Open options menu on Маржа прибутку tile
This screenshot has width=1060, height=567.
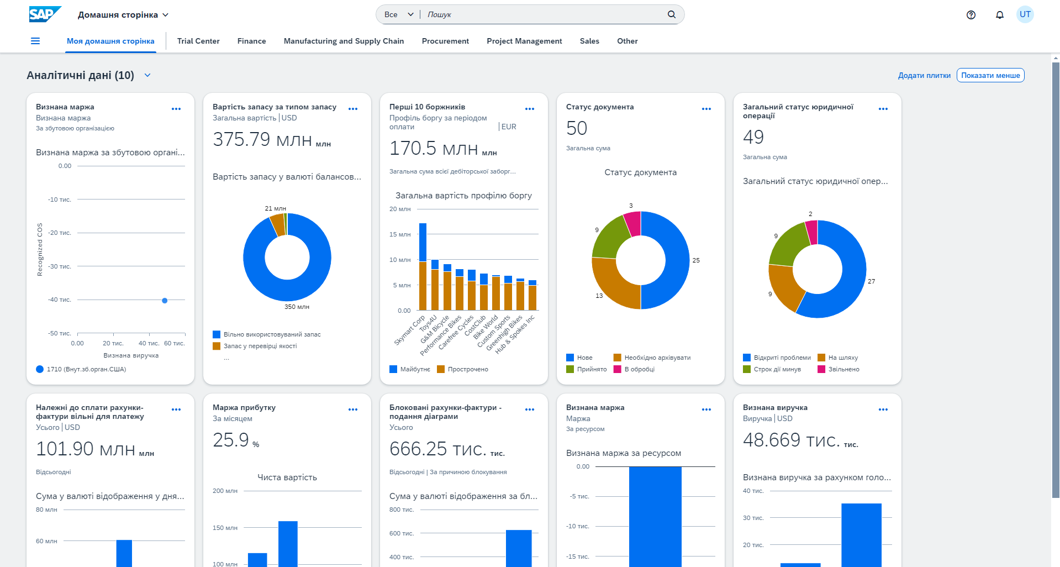352,410
